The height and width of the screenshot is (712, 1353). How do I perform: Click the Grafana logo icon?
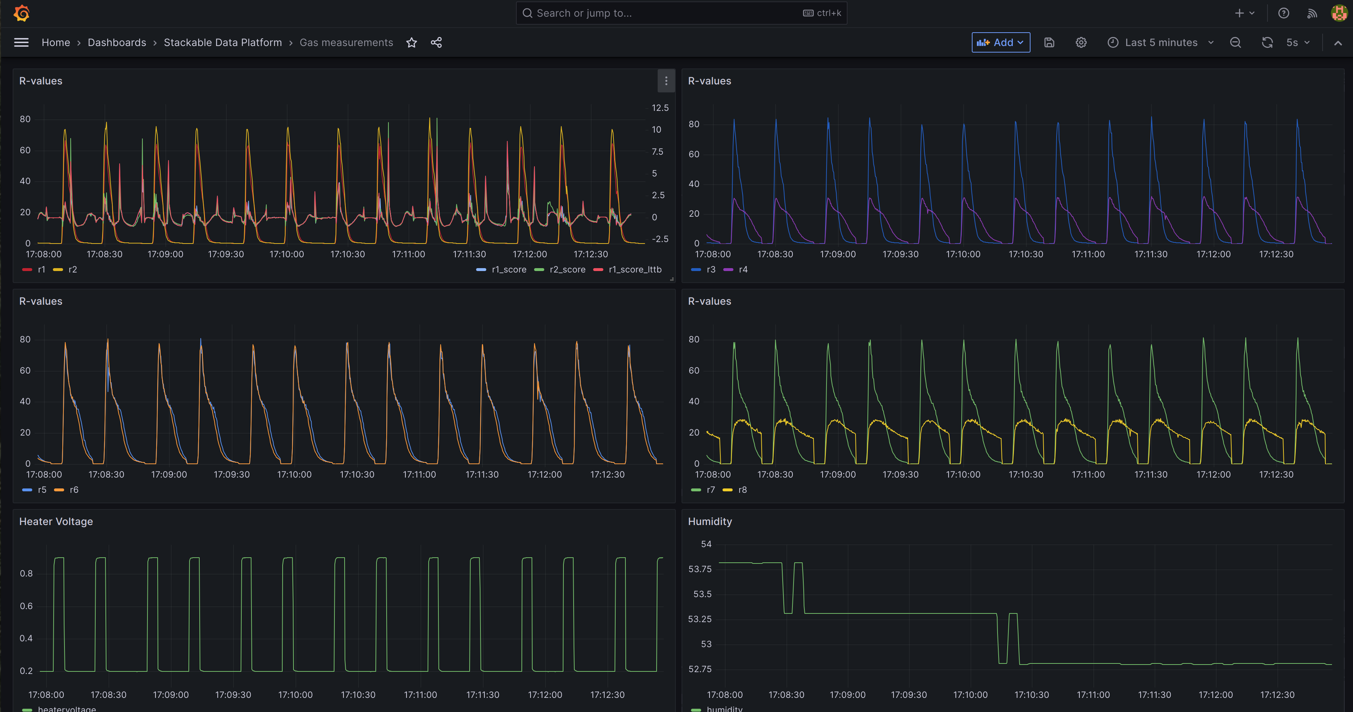pos(21,13)
